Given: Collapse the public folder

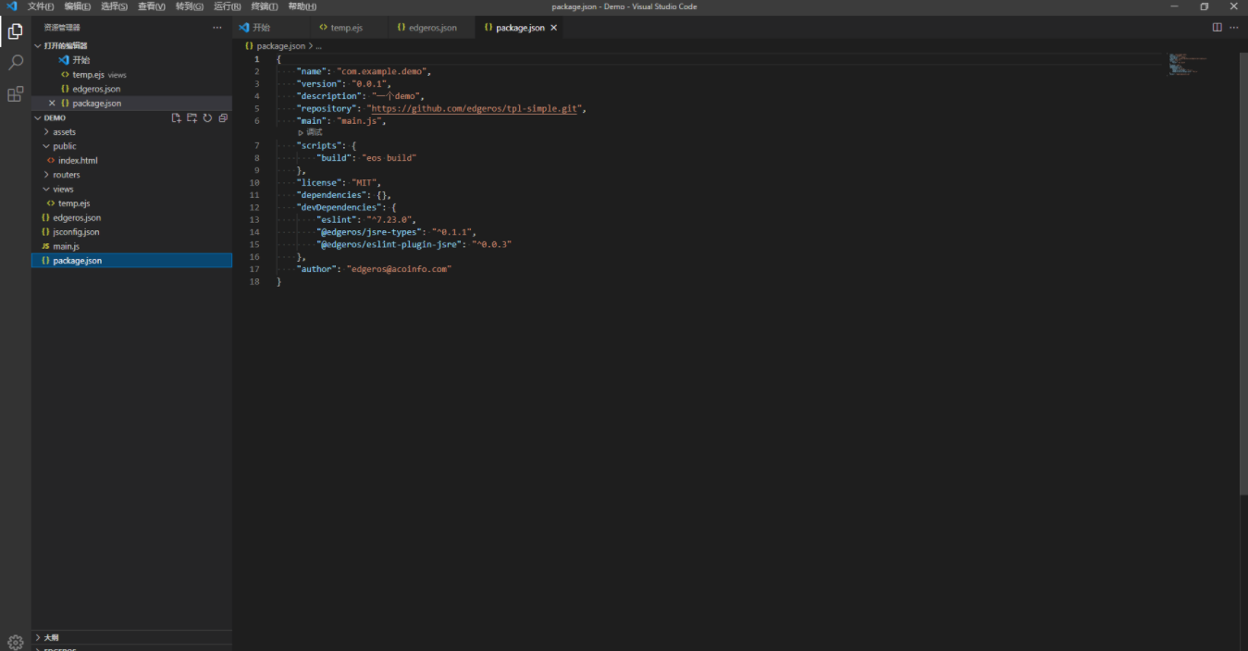Looking at the screenshot, I should (131, 146).
